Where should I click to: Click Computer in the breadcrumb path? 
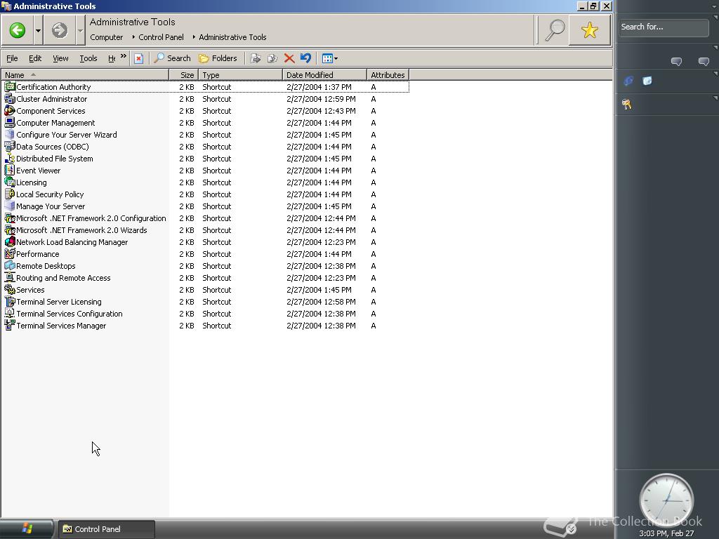point(107,37)
